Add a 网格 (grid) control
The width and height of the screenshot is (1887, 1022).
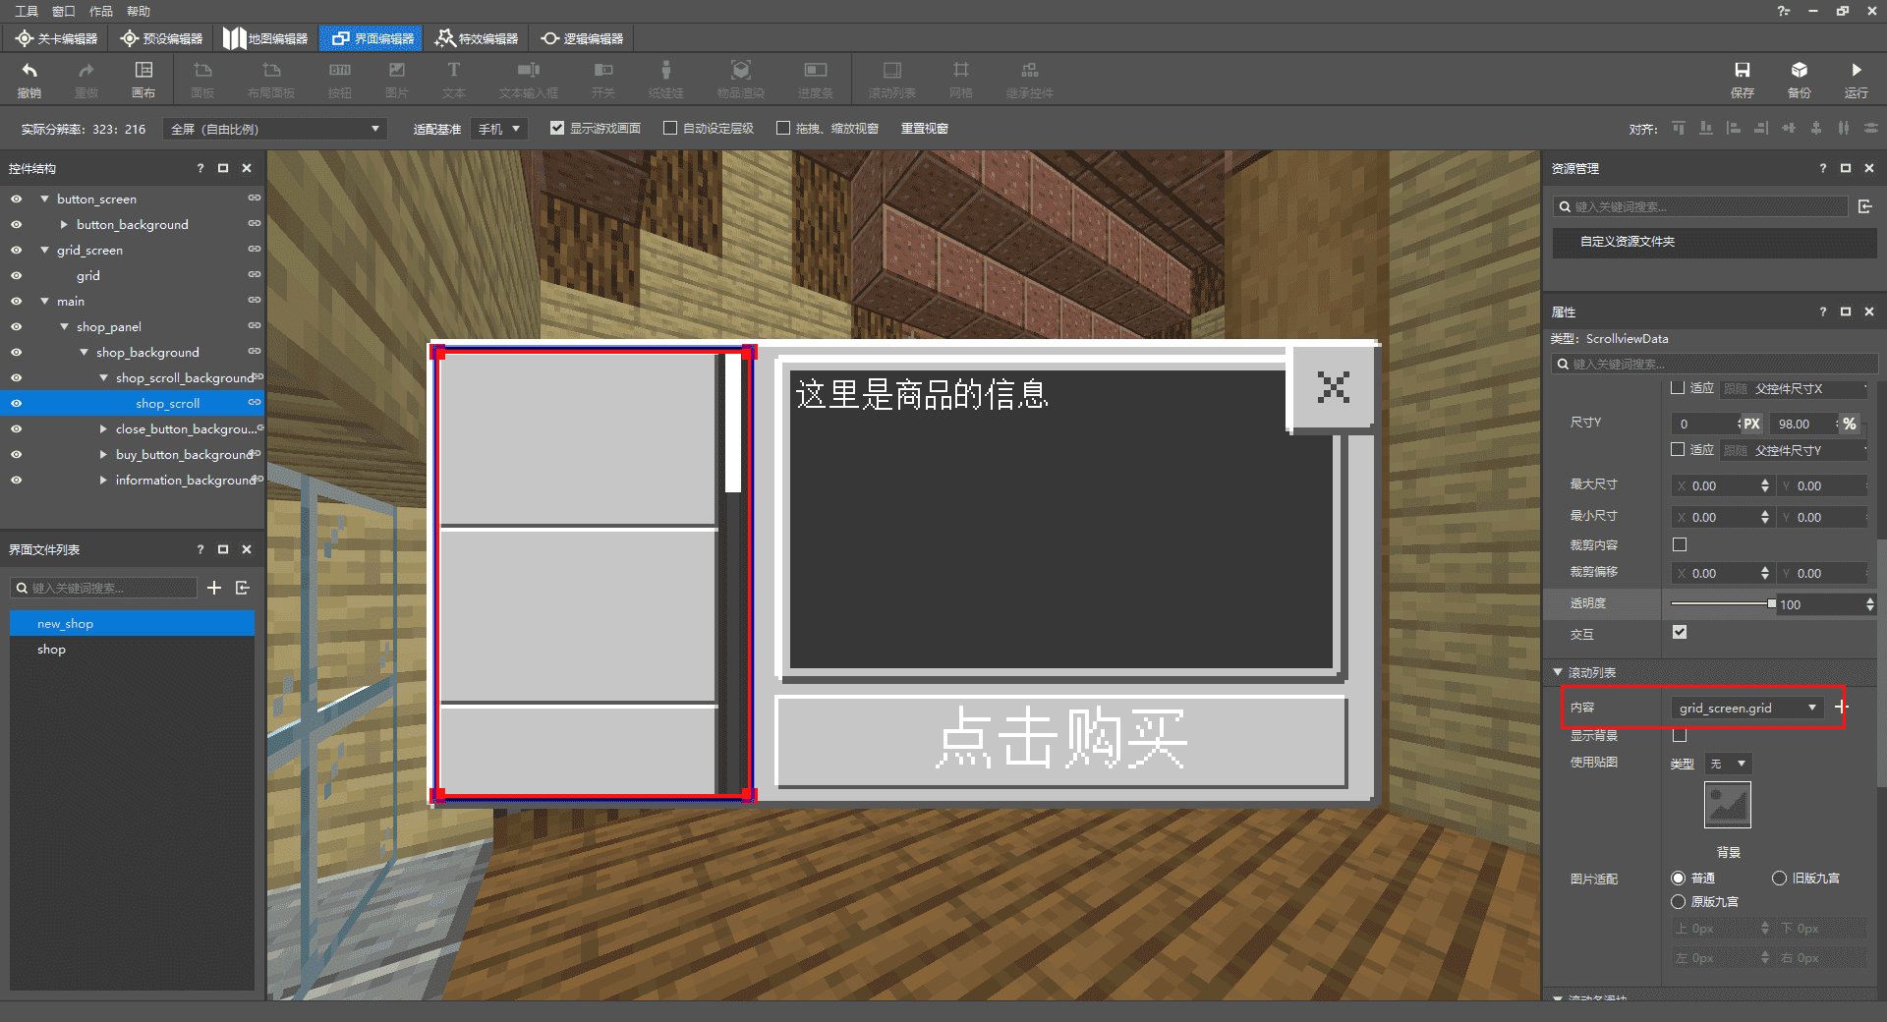(x=961, y=79)
